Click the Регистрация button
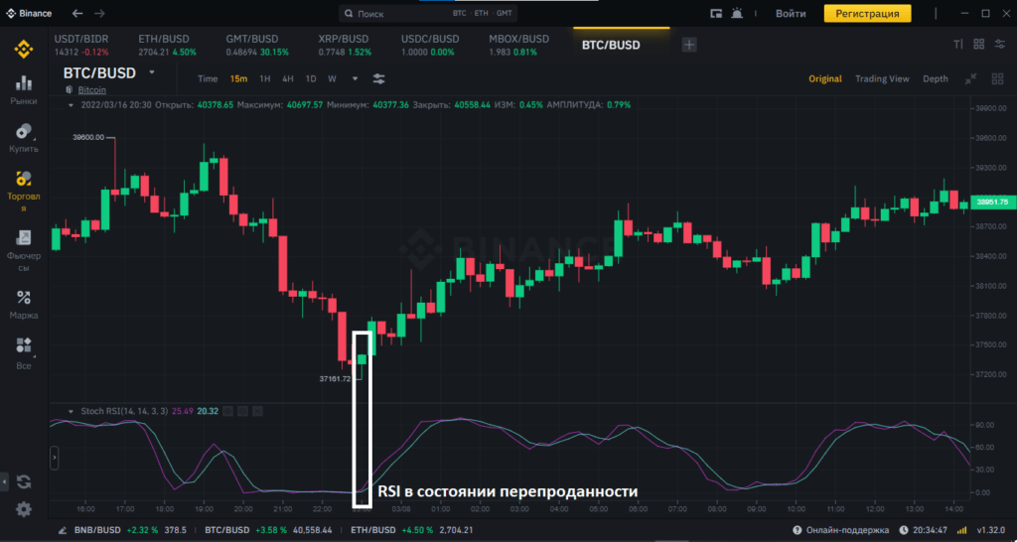Image resolution: width=1017 pixels, height=542 pixels. tap(867, 14)
